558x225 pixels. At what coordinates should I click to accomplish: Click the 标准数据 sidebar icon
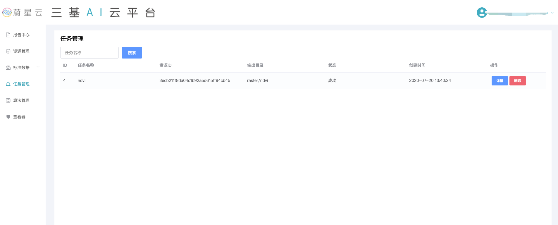[x=8, y=68]
